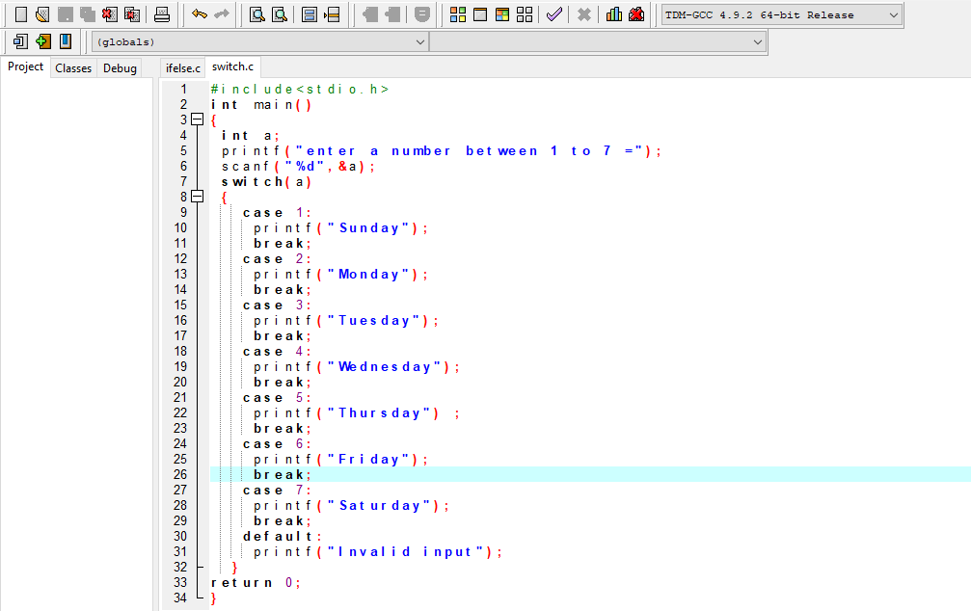971x611 pixels.
Task: Print the source code
Action: tap(161, 13)
